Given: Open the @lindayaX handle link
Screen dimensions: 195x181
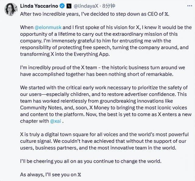Looking at the screenshot, I should [x=86, y=6].
